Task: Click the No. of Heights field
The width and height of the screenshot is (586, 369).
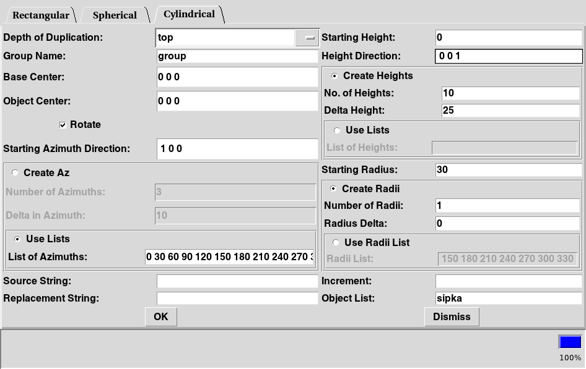Action: (510, 93)
